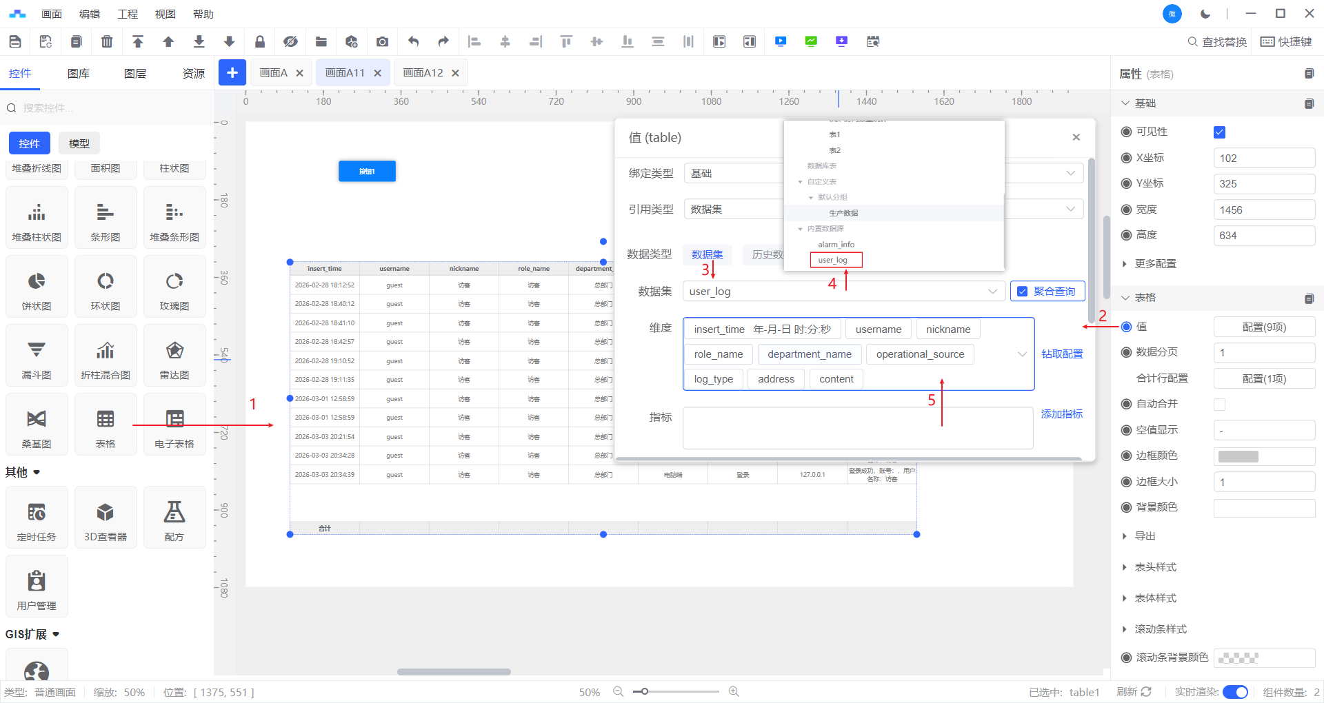Click the lock icon in toolbar
Viewport: 1324px width, 703px height.
(260, 42)
